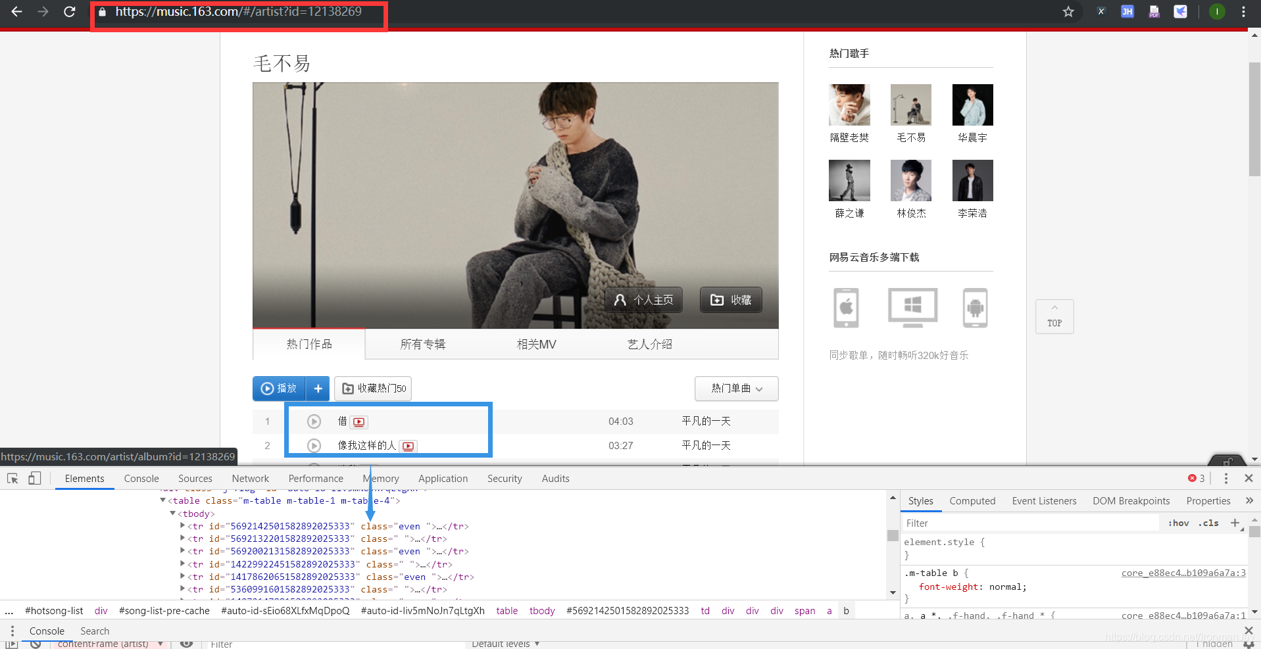
Task: Open the JH browser extension
Action: tap(1127, 12)
